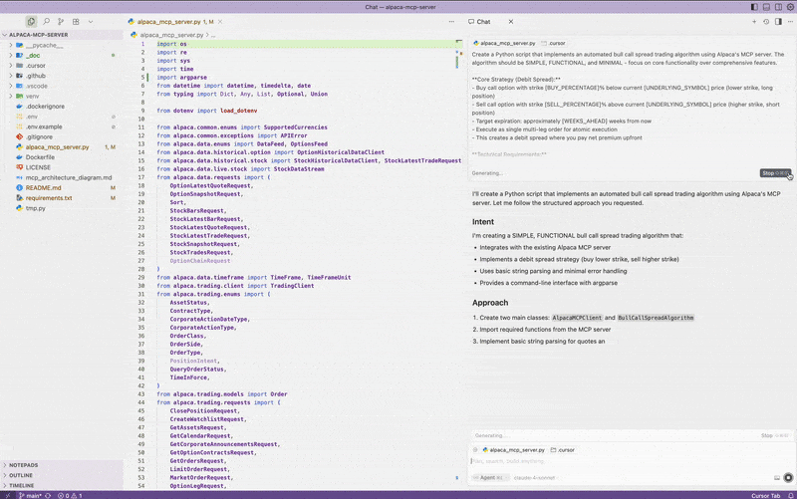Expand the .vscode folder

61,86
